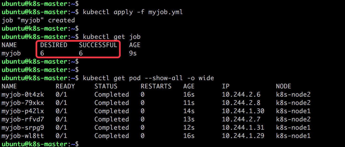Select pod name myjob-0t4zk
The height and width of the screenshot is (147, 345).
[23, 95]
